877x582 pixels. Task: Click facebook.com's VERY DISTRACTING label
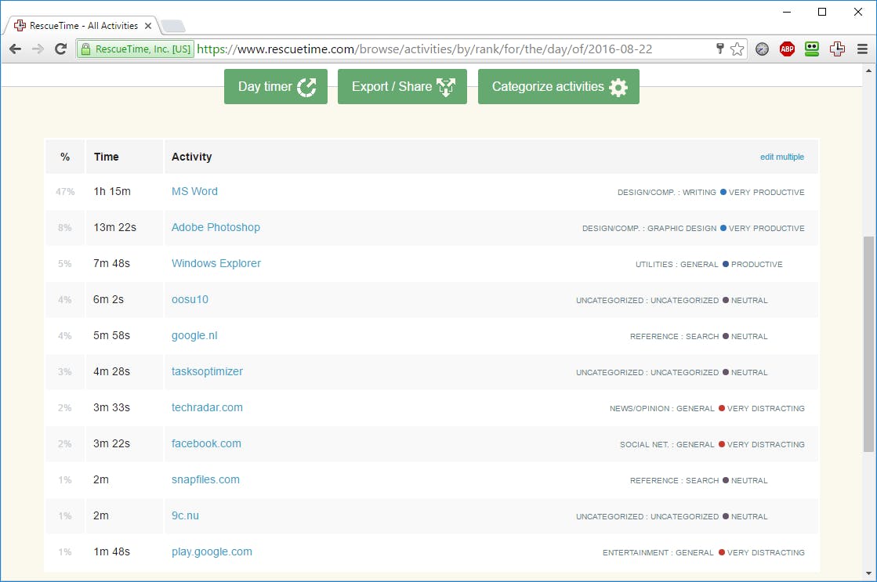pos(766,444)
